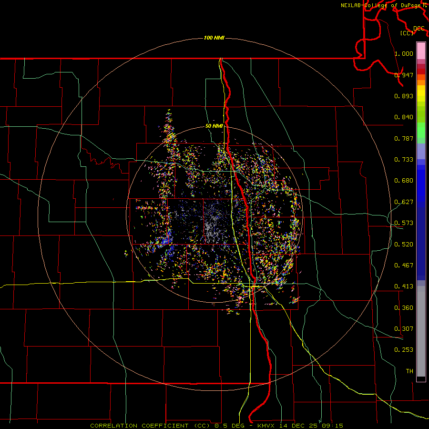Screen dimensions: 429x429
Task: Click the 0.307 legend value
Action: click(404, 329)
